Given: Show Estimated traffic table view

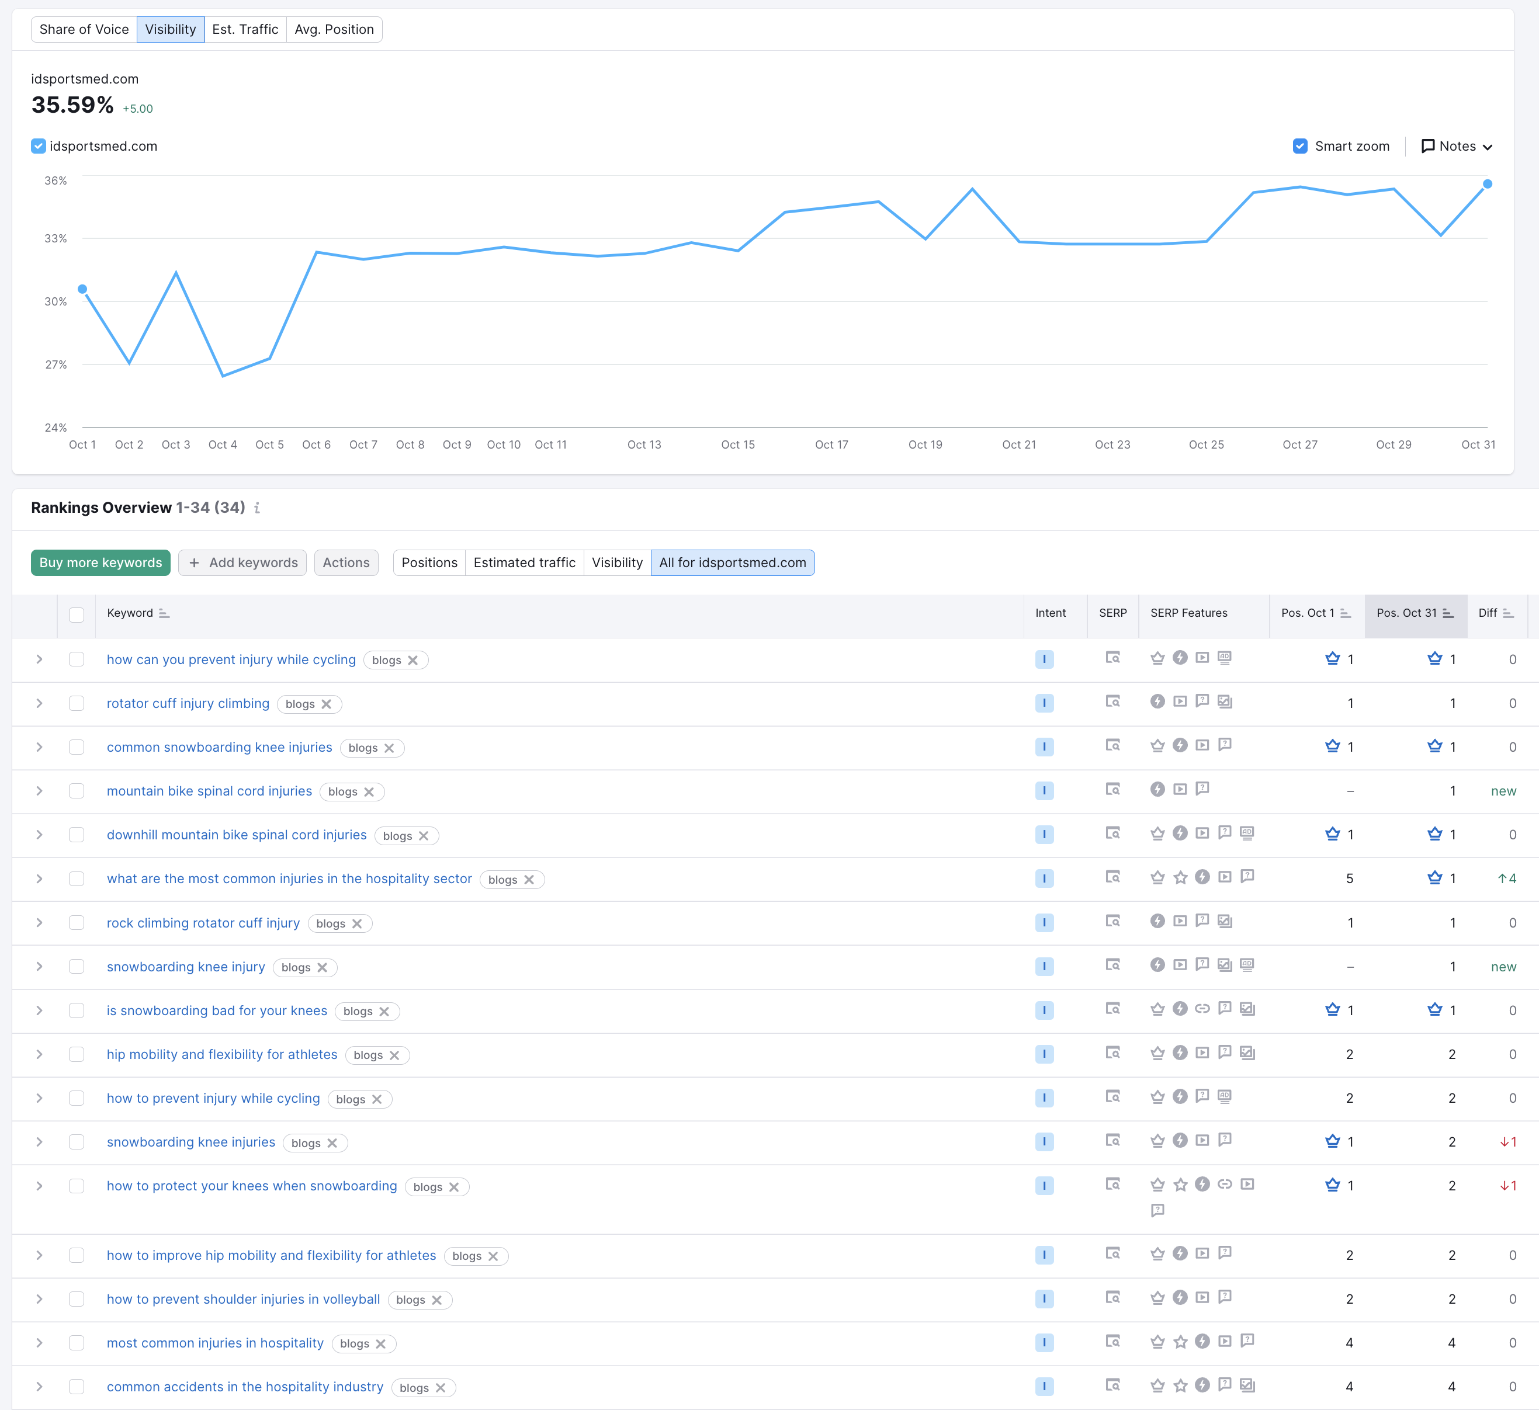Looking at the screenshot, I should click(x=525, y=562).
